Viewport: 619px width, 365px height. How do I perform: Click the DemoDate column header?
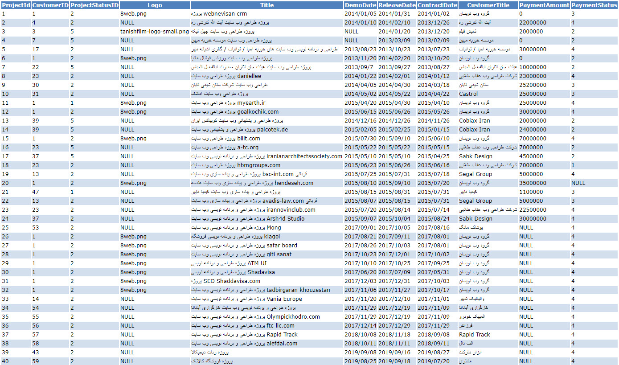tap(360, 5)
